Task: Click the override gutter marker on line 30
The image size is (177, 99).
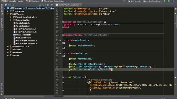Action: pyautogui.click(x=60, y=54)
